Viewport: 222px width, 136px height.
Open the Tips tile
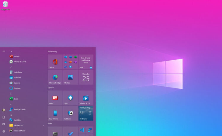coord(70,98)
